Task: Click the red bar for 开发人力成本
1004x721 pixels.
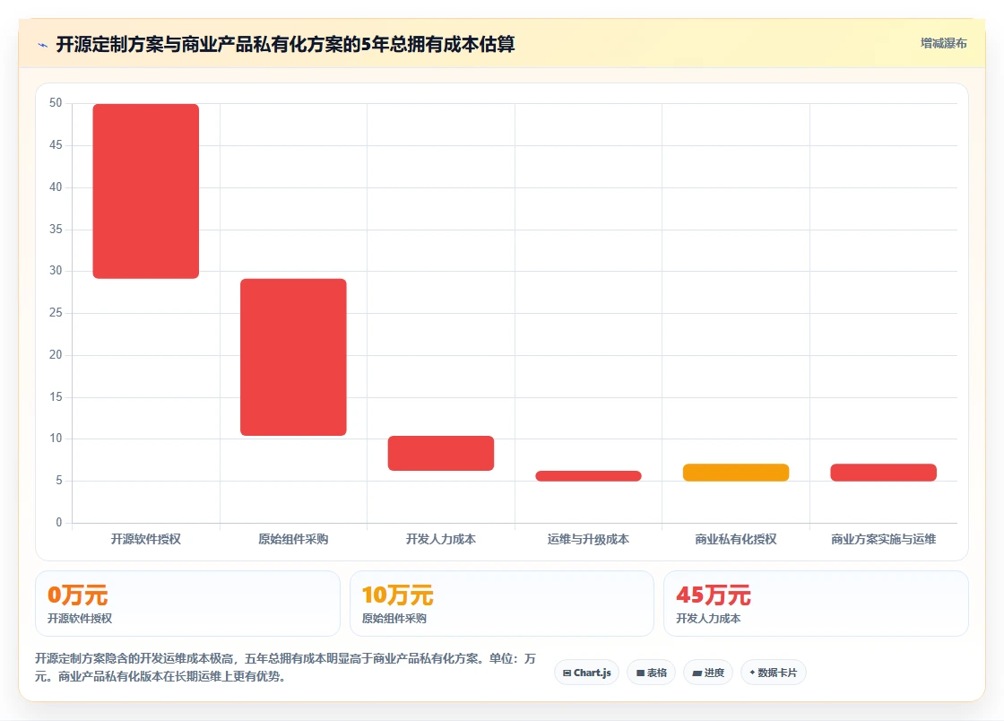Action: [x=440, y=453]
